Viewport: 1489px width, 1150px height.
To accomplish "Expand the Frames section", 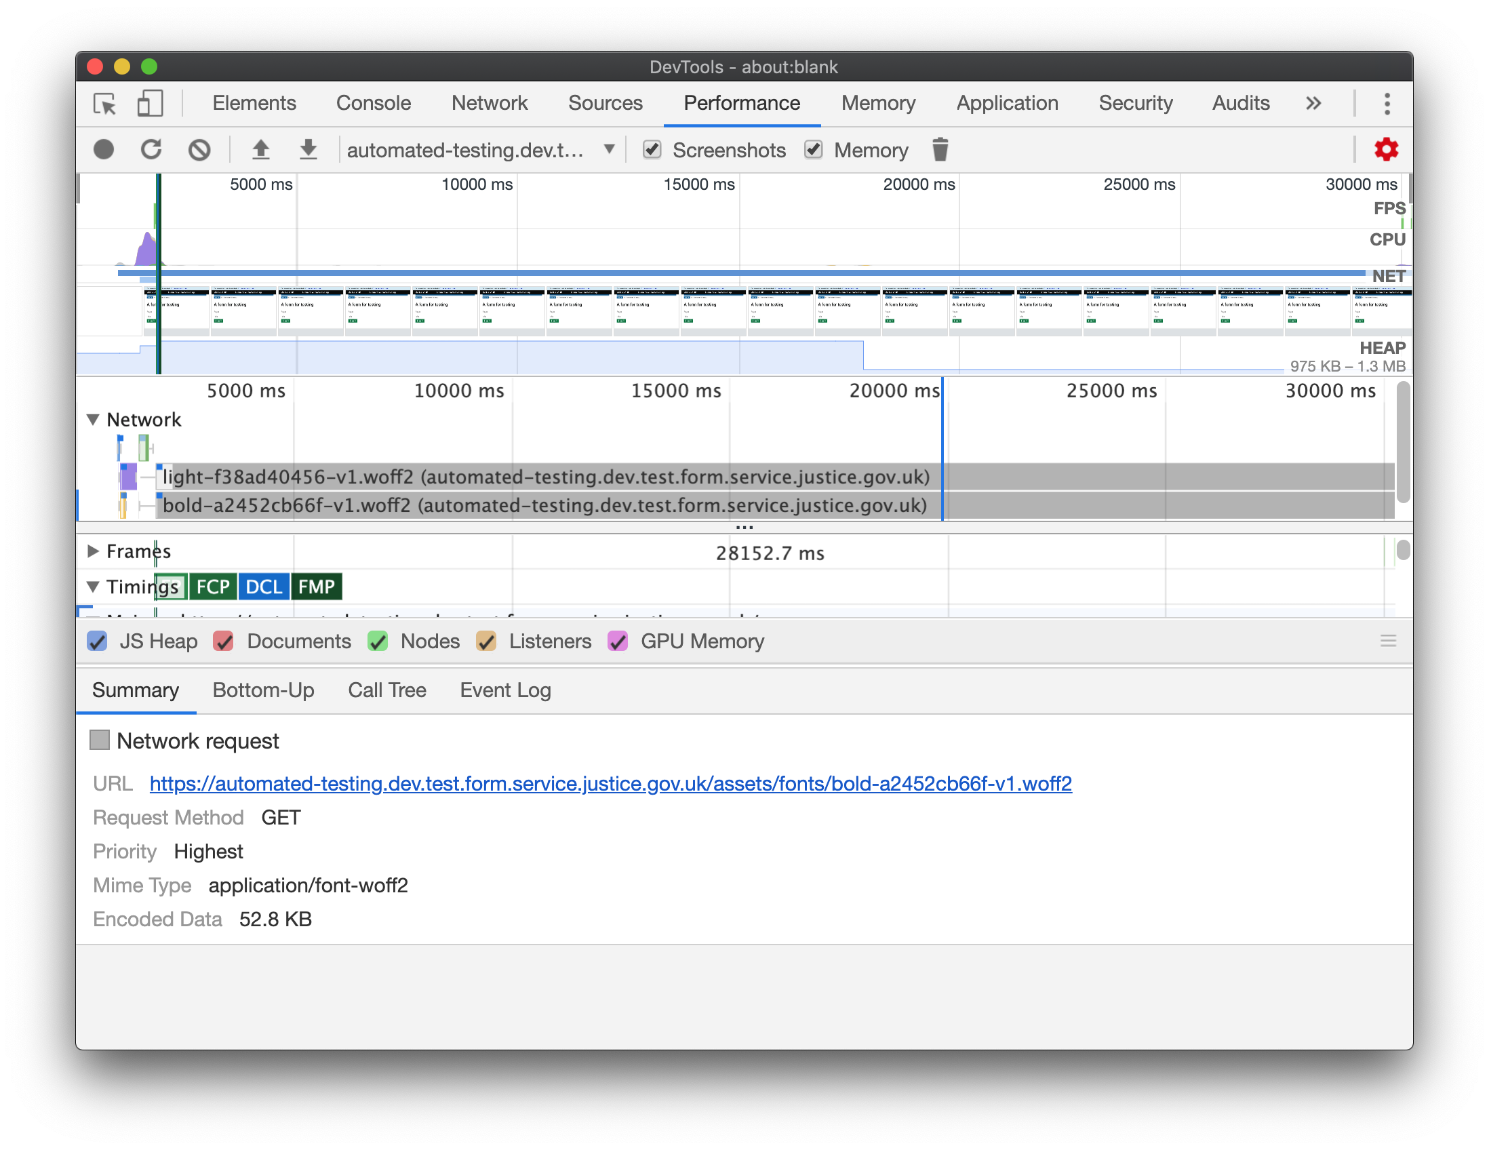I will tap(94, 551).
